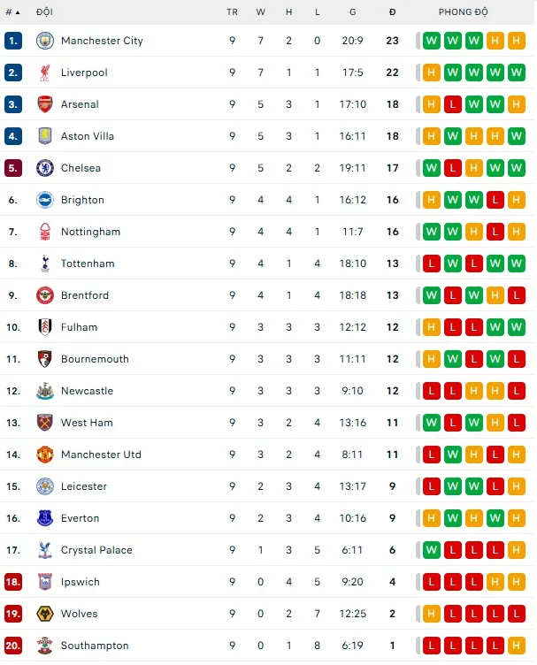
Task: Click the Wolves crest icon
Action: [45, 614]
